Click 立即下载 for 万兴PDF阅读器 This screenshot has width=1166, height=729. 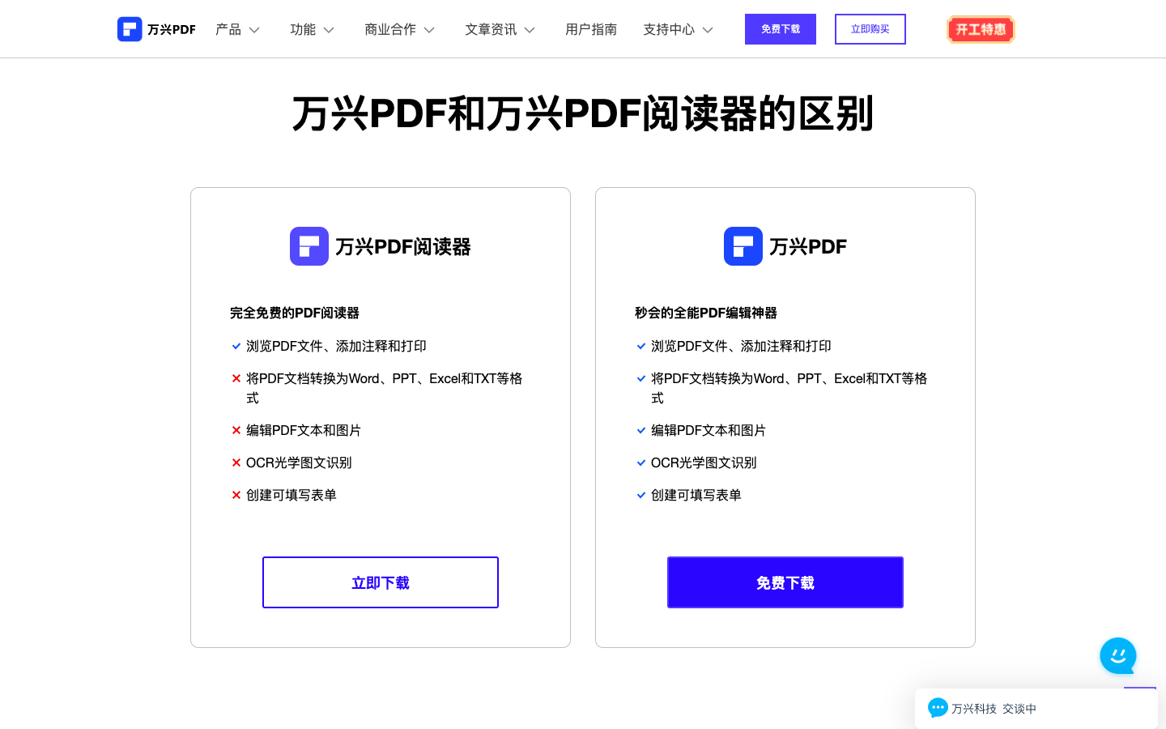pyautogui.click(x=380, y=582)
